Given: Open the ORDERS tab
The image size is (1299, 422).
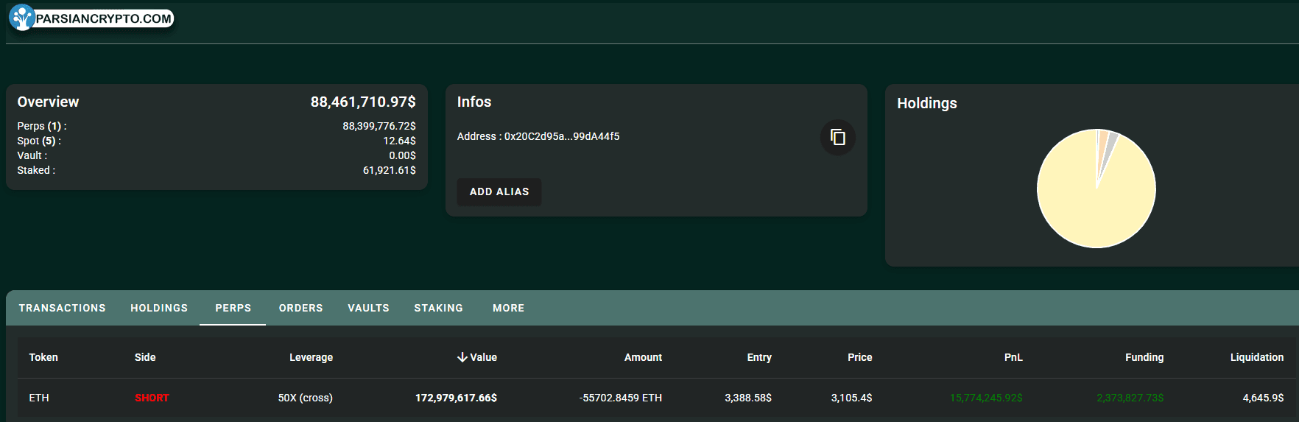Looking at the screenshot, I should tap(300, 308).
